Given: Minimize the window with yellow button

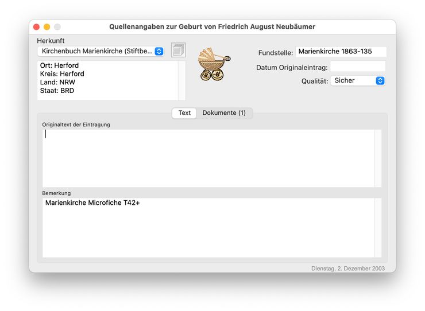Looking at the screenshot, I should point(47,27).
